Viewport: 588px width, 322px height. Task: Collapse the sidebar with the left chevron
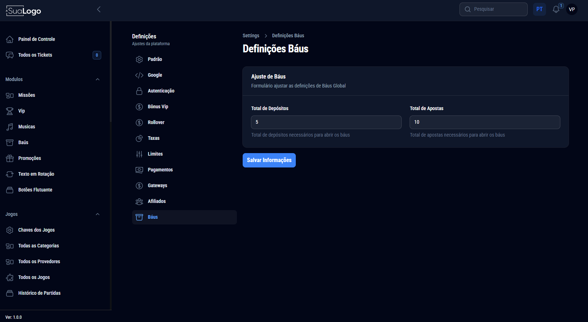(99, 10)
